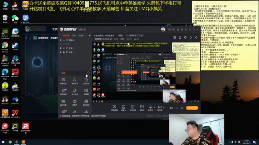Open the mail icon in streaming app title bar
Screen dimensions: 259x145
169,30
